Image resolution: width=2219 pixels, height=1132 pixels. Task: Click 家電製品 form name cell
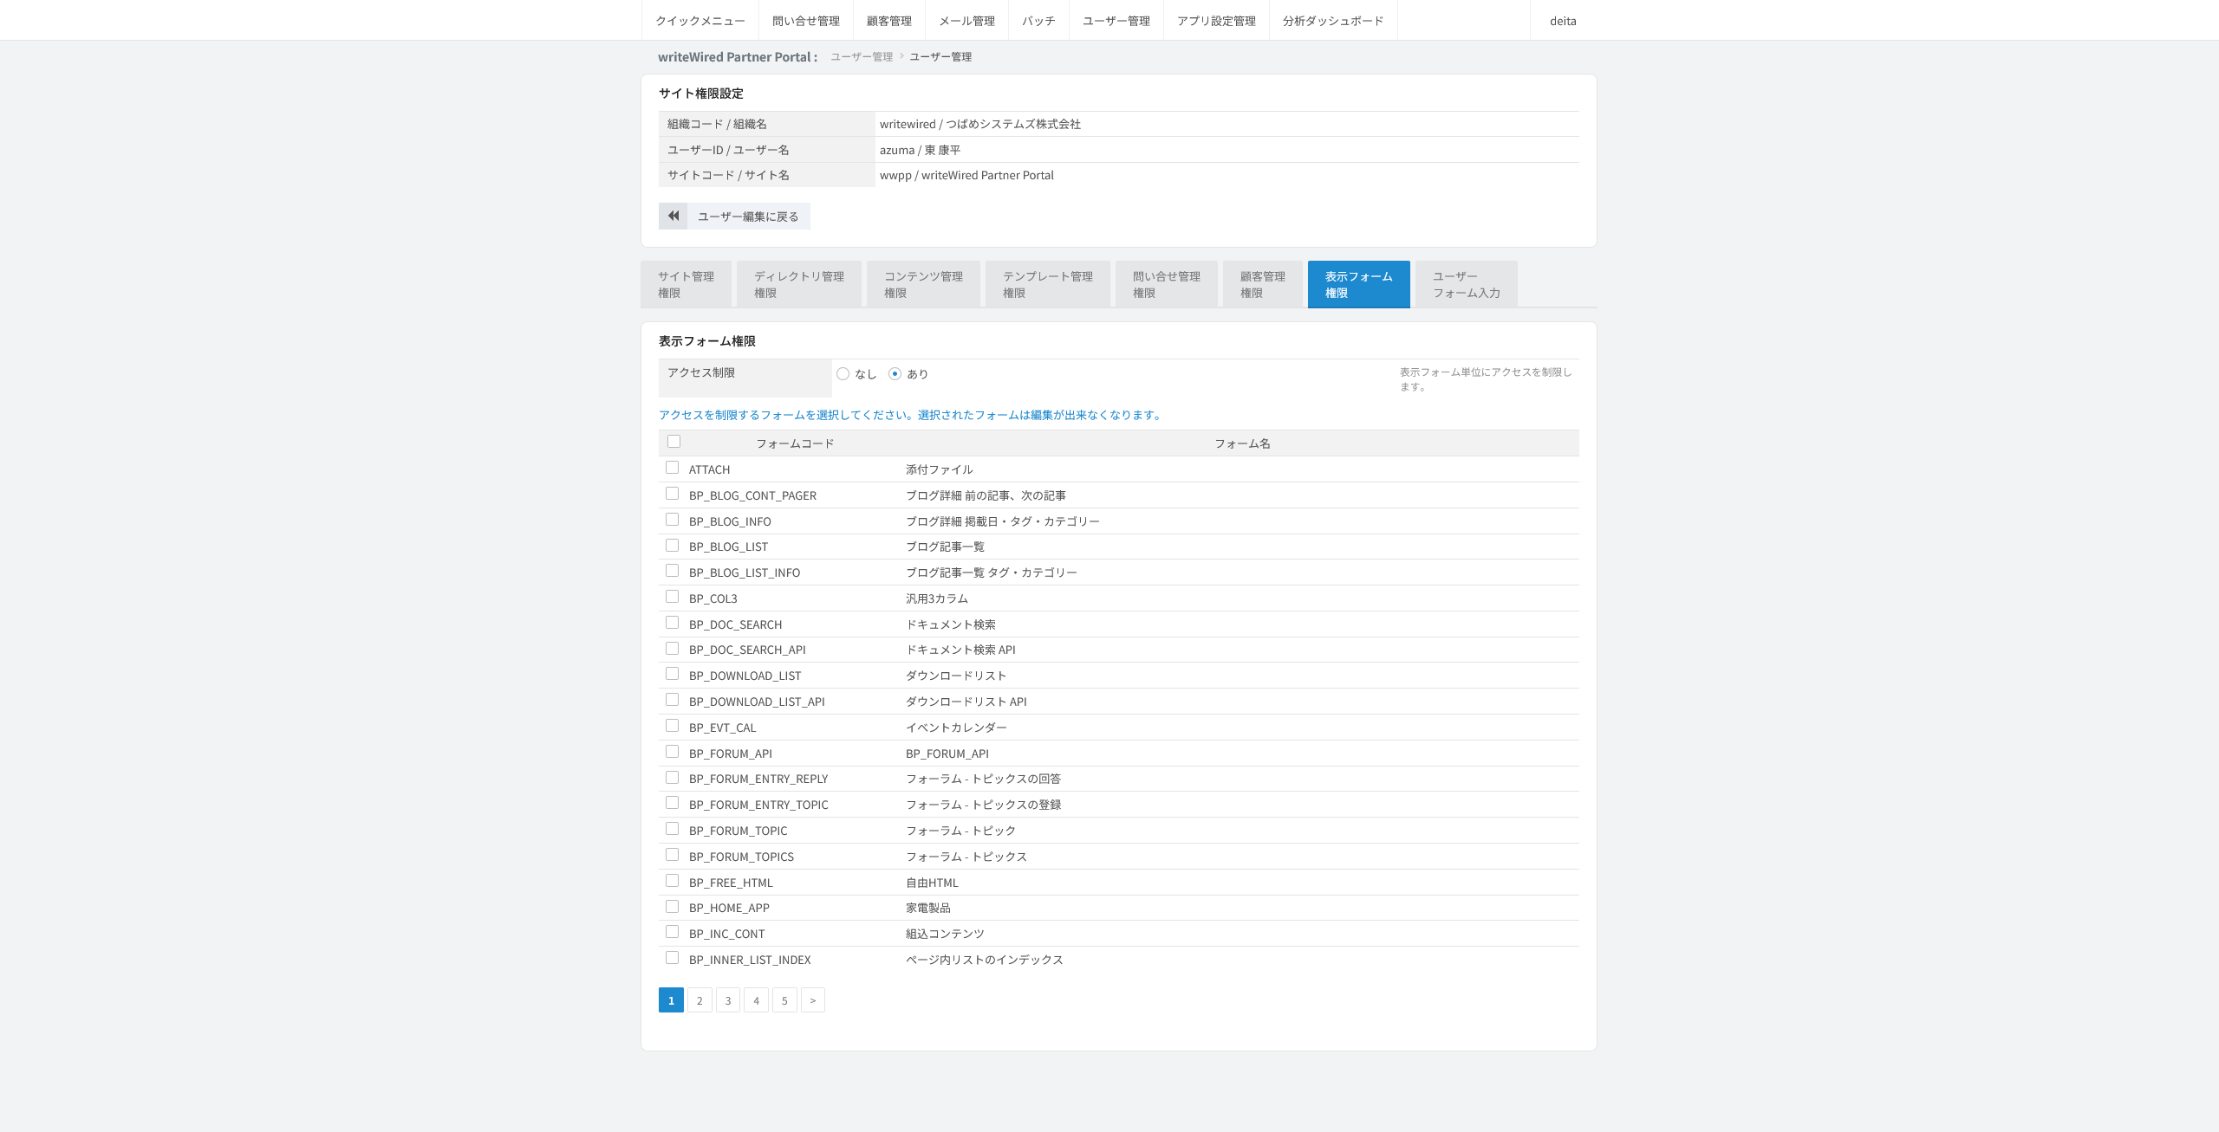point(928,908)
